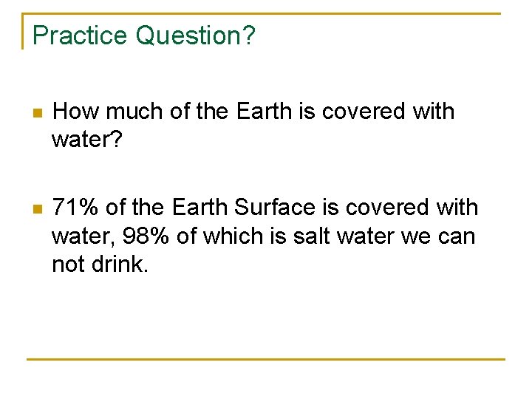
Task: Click the gold horizontal line above the title
Action: pos(262,13)
